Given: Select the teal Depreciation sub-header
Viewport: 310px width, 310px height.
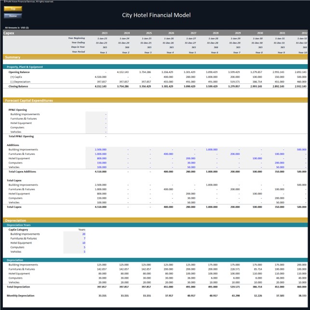Looking at the screenshot, I should pos(155,260).
